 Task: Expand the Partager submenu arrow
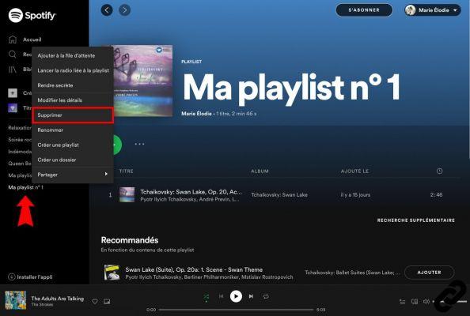point(106,174)
